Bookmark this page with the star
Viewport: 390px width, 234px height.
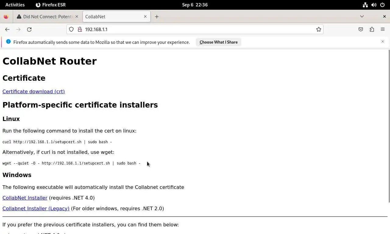tap(319, 29)
